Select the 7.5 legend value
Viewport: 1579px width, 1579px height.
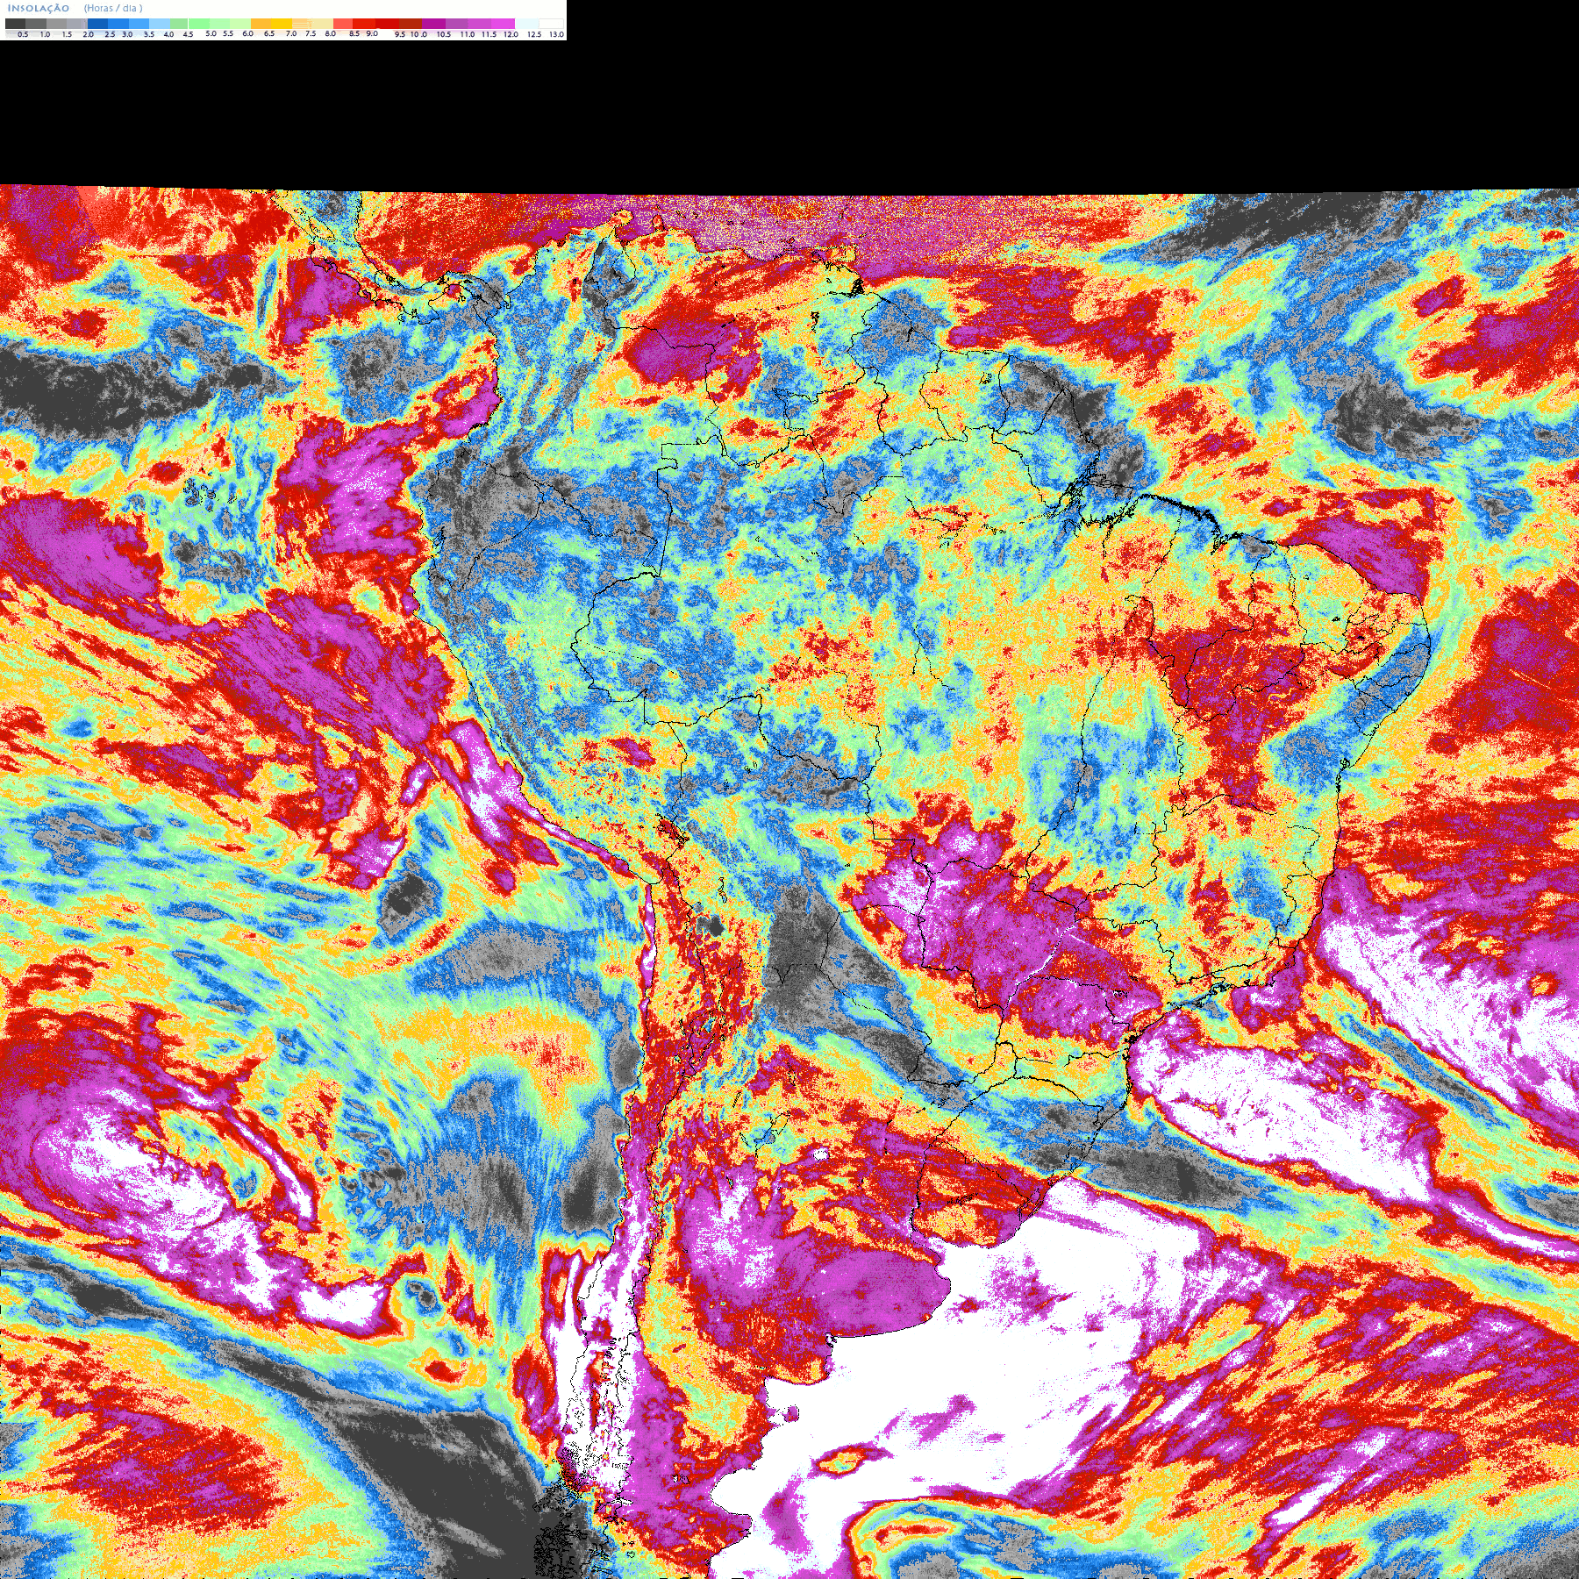click(x=311, y=33)
